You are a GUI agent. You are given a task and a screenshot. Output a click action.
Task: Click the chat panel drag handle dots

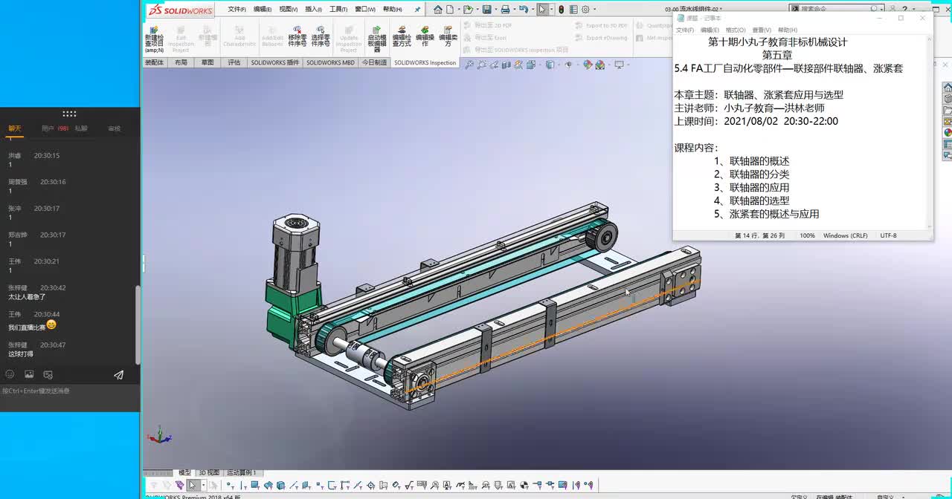point(69,114)
